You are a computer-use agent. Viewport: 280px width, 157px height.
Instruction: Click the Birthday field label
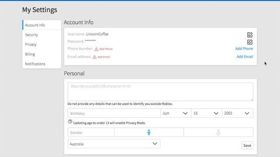[x=77, y=113]
